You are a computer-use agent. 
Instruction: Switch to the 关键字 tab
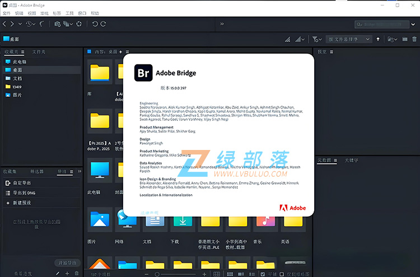click(x=352, y=160)
